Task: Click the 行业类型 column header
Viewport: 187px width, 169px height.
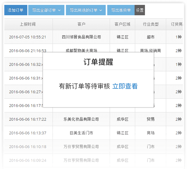Action: point(151,24)
